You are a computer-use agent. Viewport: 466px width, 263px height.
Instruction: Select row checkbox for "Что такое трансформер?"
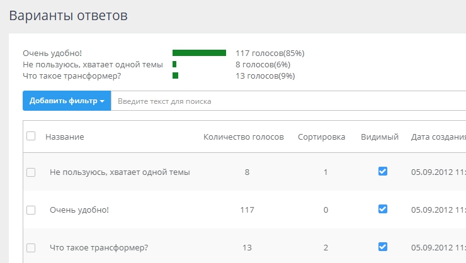[x=31, y=247]
